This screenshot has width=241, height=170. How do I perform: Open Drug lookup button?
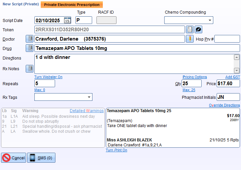tap(30, 48)
